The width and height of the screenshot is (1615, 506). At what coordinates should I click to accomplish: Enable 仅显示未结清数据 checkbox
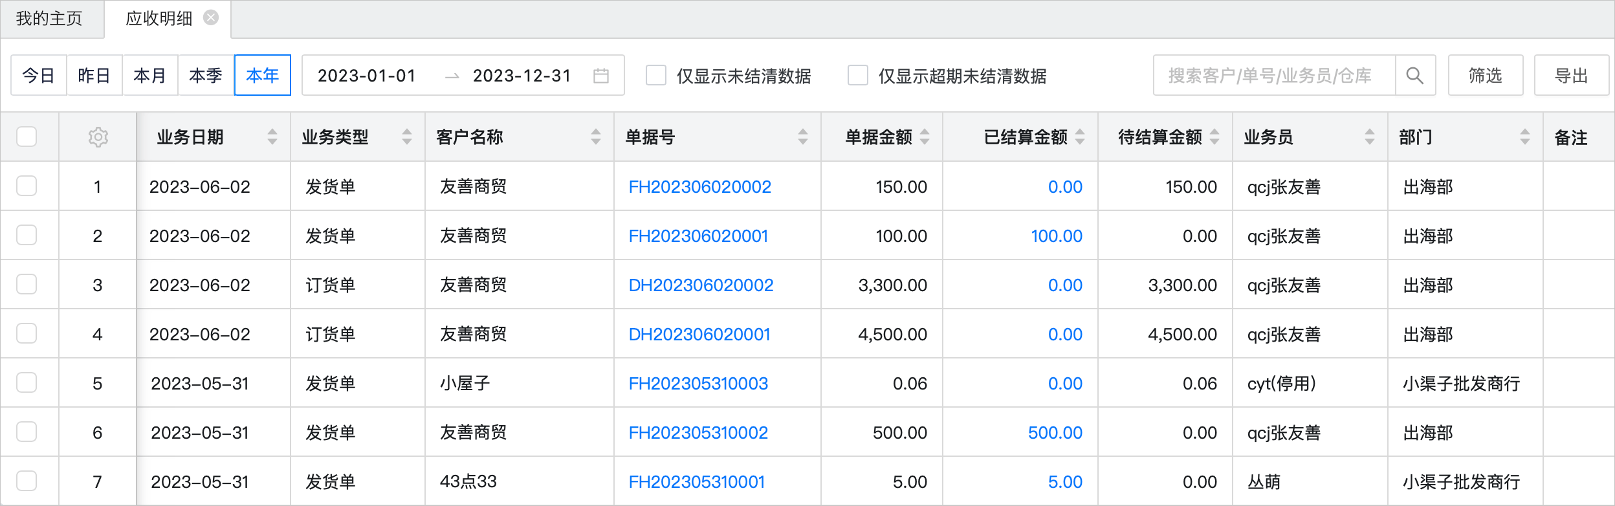tap(656, 76)
